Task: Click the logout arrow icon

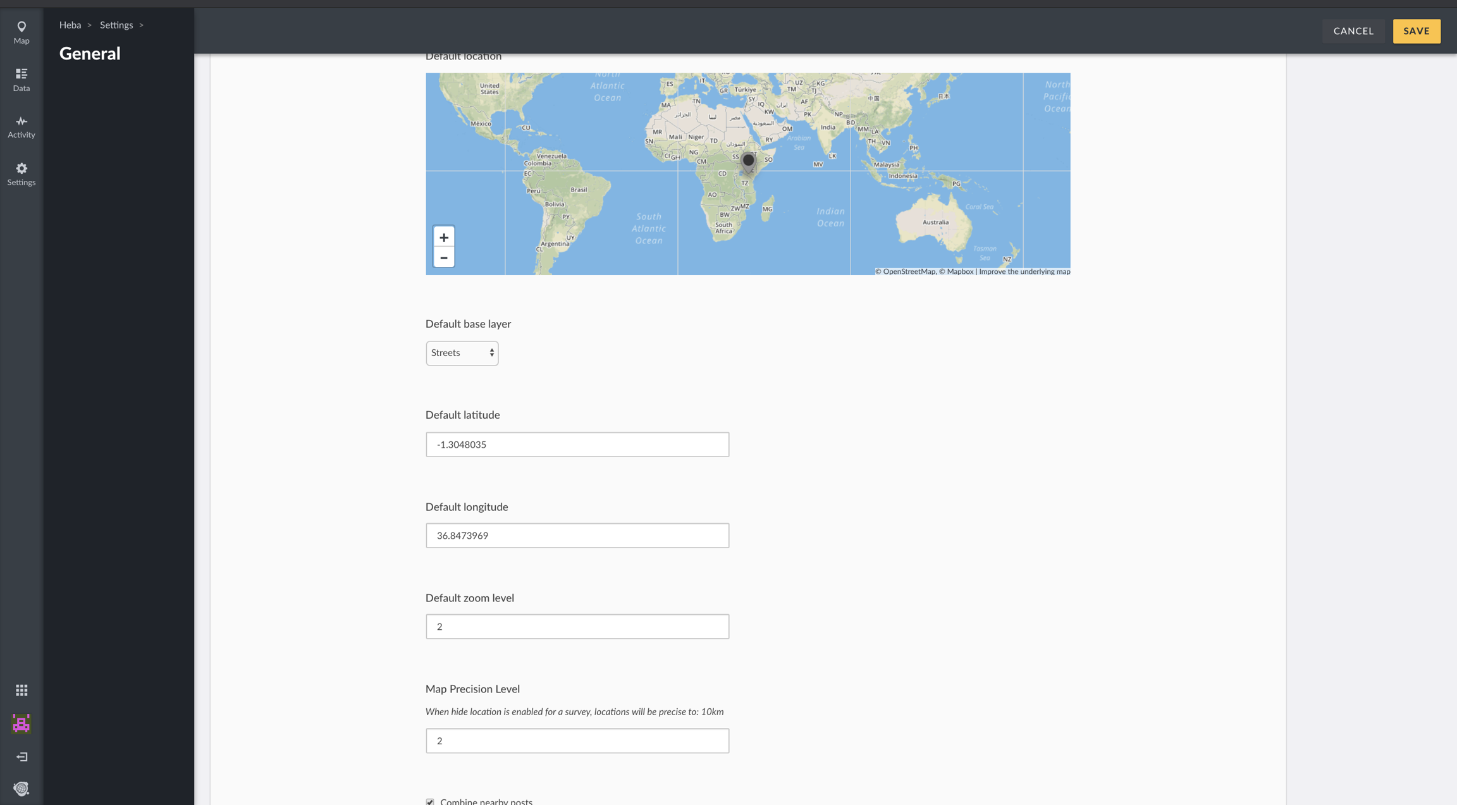Action: coord(22,757)
